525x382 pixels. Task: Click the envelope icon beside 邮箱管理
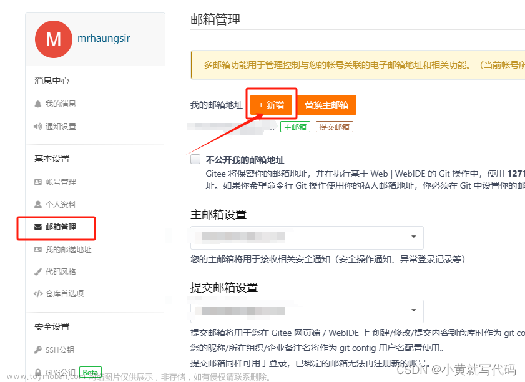click(38, 227)
